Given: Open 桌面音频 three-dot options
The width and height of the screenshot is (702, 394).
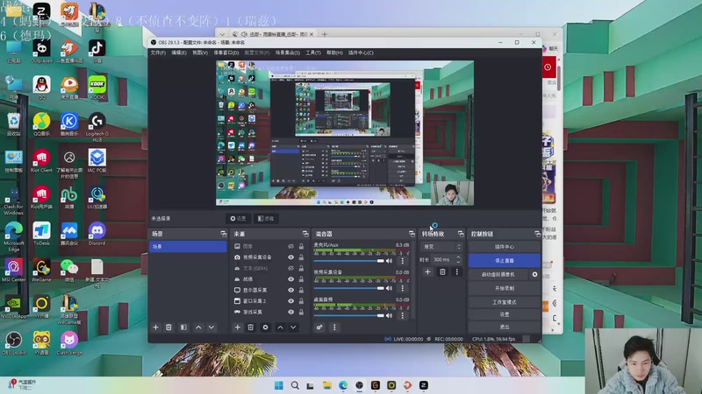Looking at the screenshot, I should [402, 315].
